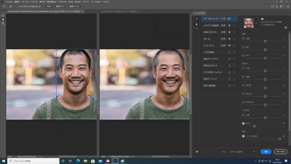Open Photoshop search magnifier at top right
Image resolution: width=291 pixels, height=164 pixels.
(x=277, y=6)
